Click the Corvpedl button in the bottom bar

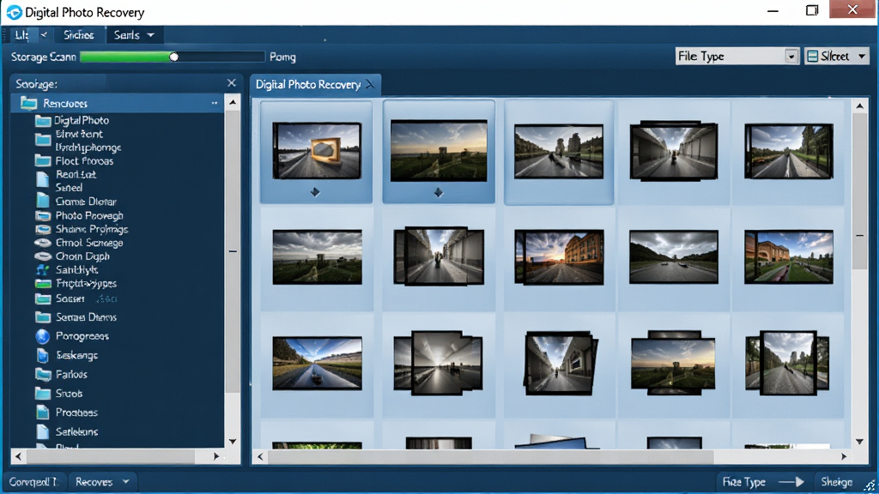point(33,482)
